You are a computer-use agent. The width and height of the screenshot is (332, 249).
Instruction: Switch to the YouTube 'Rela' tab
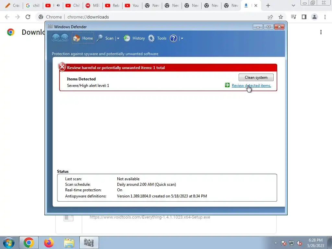click(113, 6)
